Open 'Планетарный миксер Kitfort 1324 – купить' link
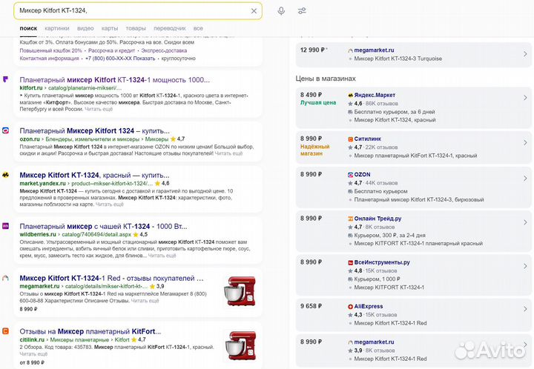The height and width of the screenshot is (369, 534). [x=94, y=130]
